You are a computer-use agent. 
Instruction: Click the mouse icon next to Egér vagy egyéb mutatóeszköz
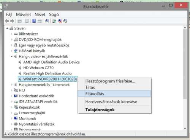coord(16,45)
